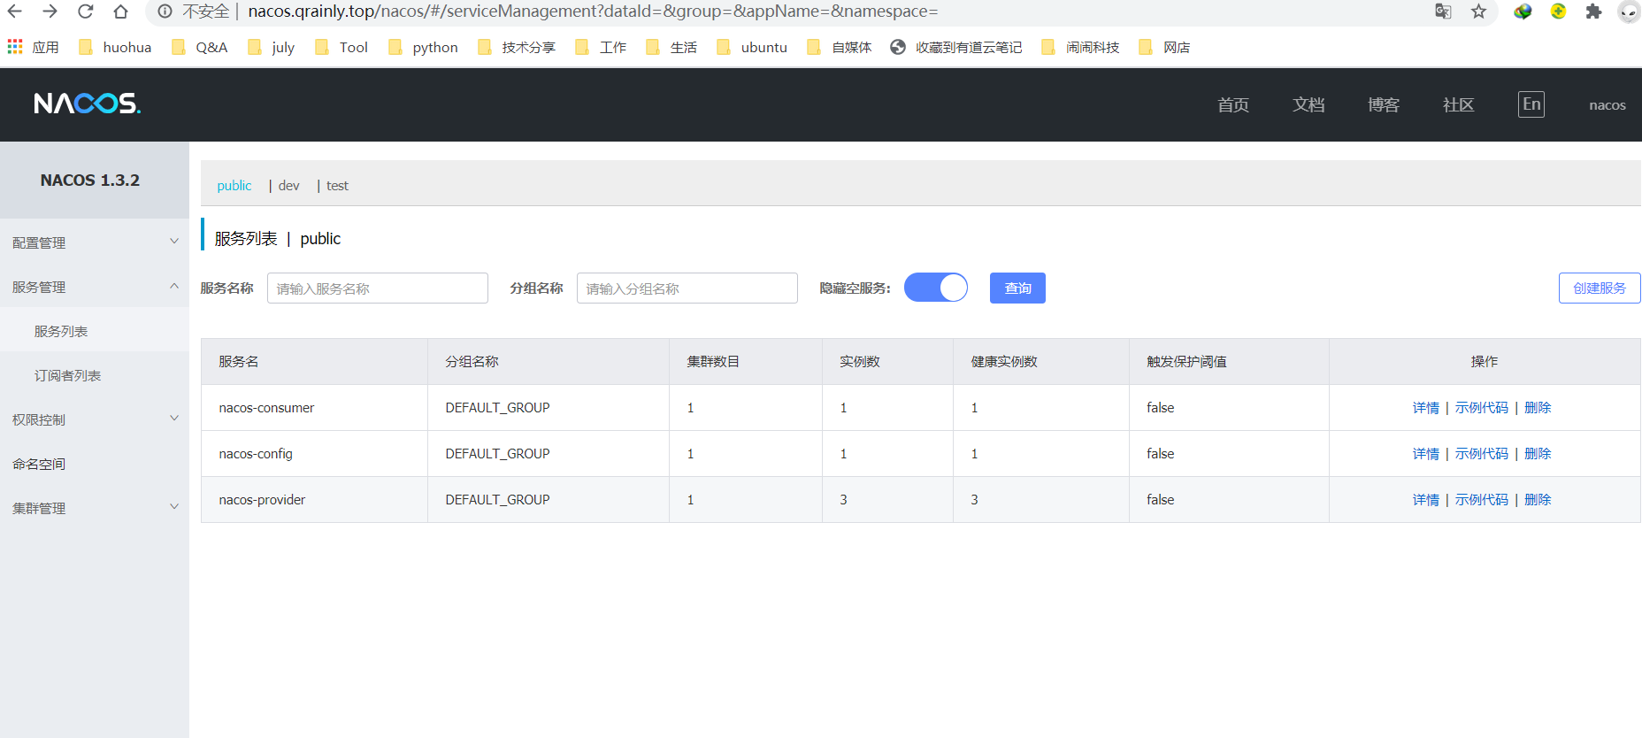The height and width of the screenshot is (738, 1642).
Task: Click the NACOS 1.3.2 version heading
Action: click(x=89, y=180)
